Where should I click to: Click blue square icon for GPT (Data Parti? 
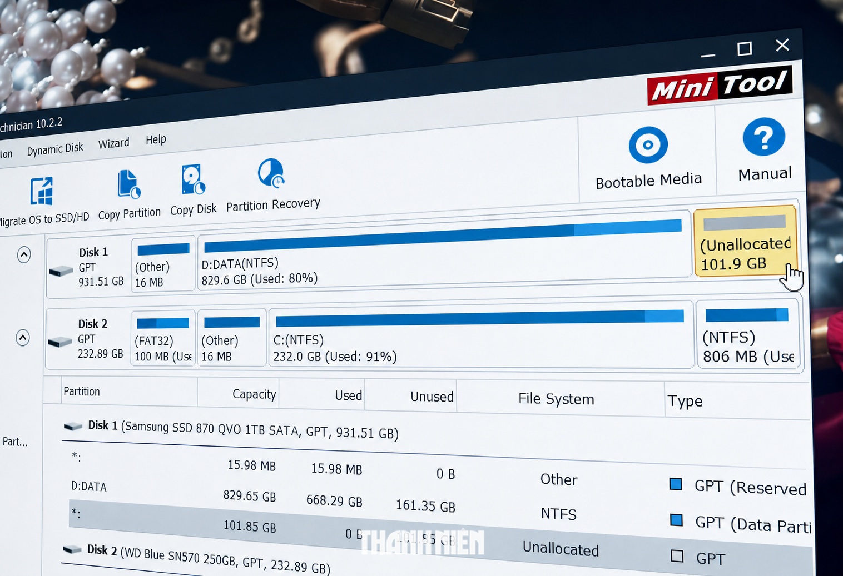[676, 520]
